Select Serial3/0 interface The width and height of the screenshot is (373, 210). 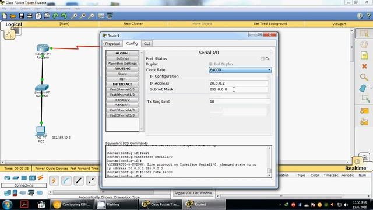pyautogui.click(x=122, y=105)
